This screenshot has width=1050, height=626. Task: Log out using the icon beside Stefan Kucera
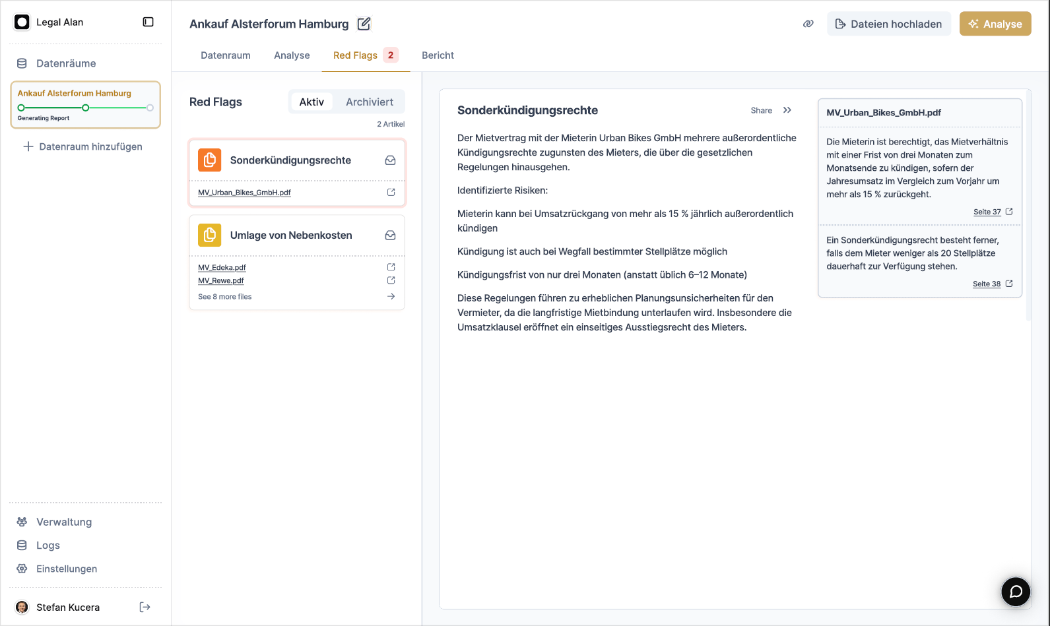click(x=145, y=607)
